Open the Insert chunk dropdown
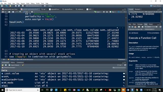The width and height of the screenshot is (163, 92). tap(98, 12)
